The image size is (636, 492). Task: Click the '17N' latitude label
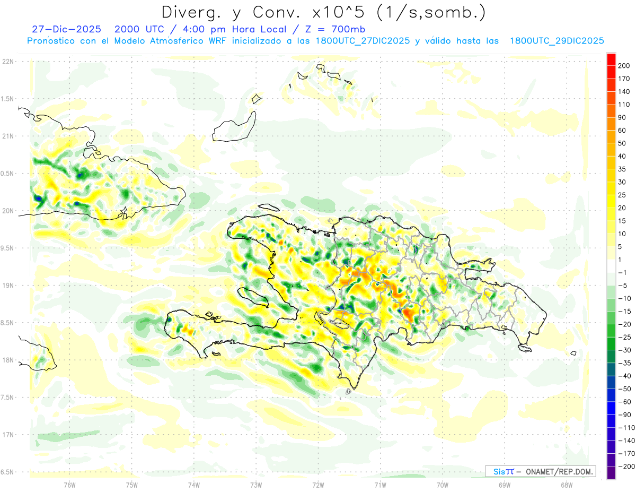click(x=8, y=435)
